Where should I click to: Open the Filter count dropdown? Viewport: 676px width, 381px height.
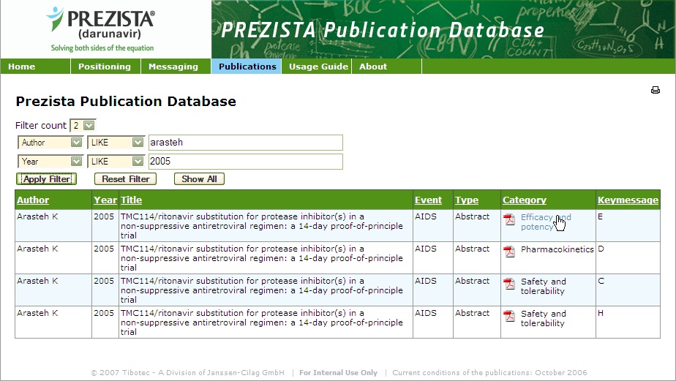[83, 126]
